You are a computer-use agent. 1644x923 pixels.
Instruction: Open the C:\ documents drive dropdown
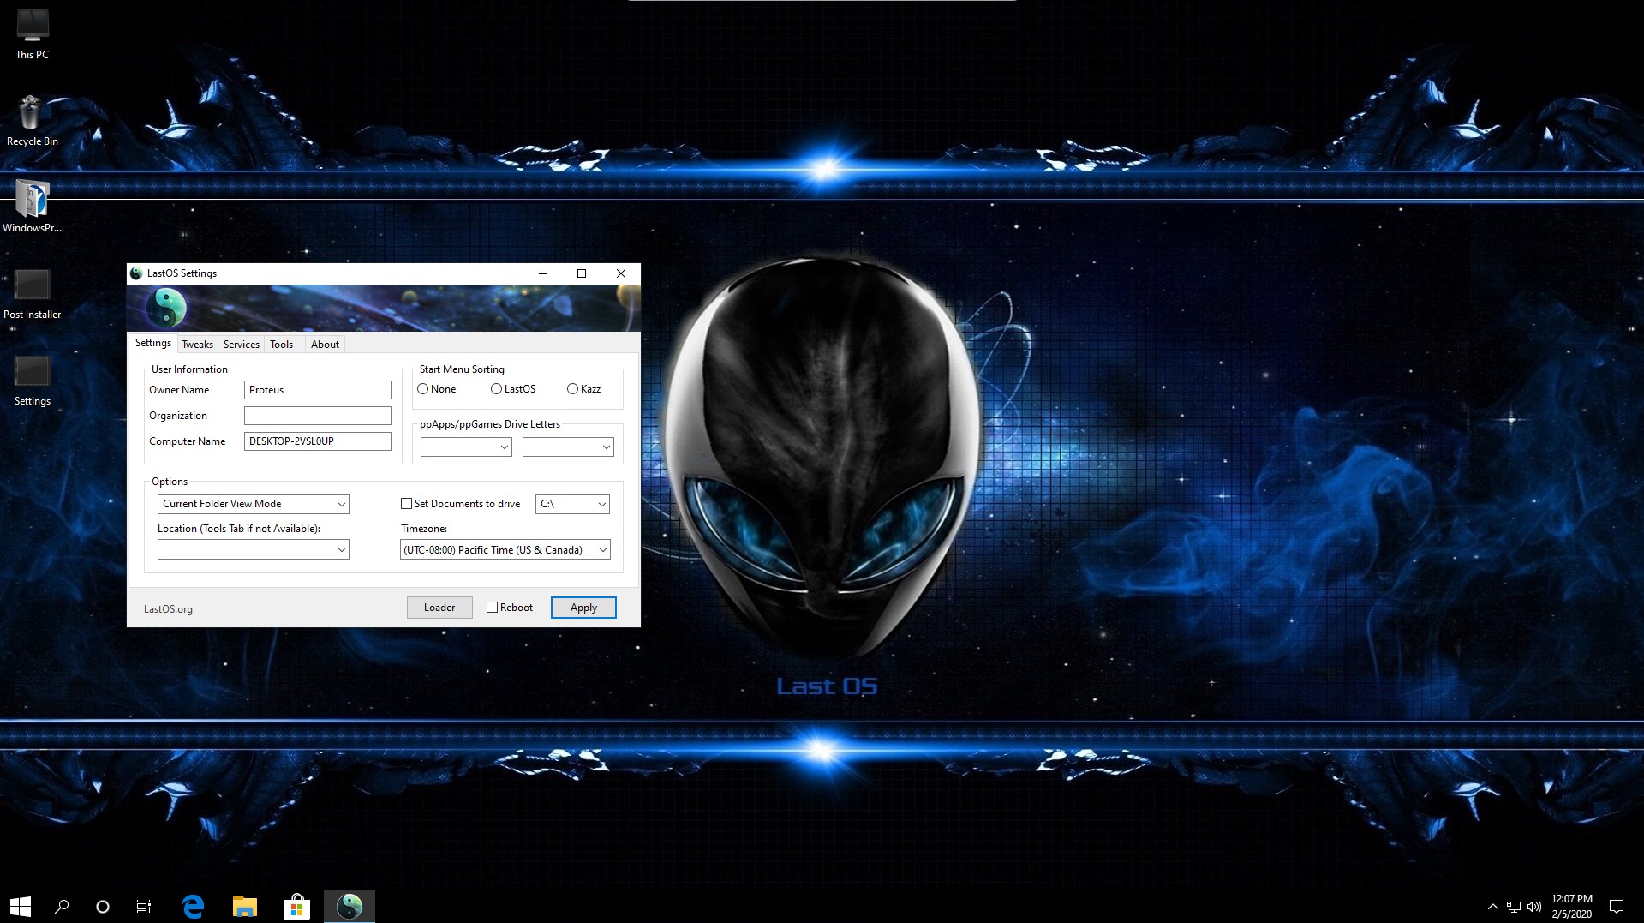(x=572, y=504)
